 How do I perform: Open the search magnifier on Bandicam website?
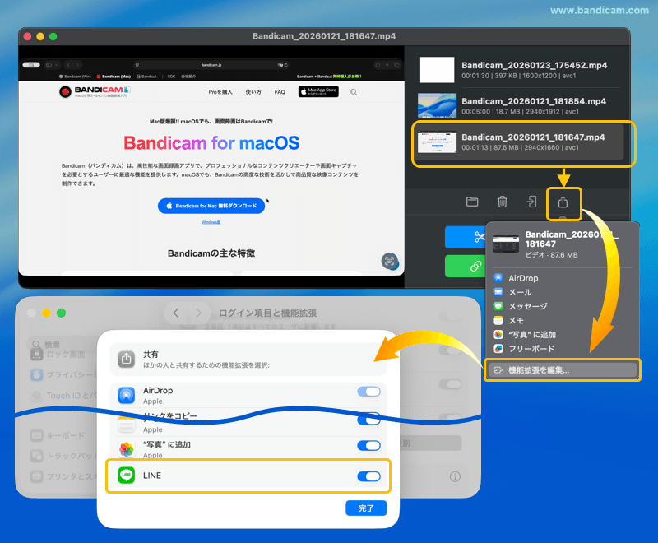pos(354,92)
